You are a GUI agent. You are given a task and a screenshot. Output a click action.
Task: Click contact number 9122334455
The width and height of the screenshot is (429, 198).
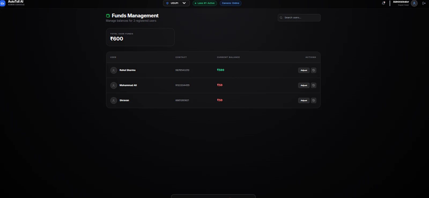[182, 85]
